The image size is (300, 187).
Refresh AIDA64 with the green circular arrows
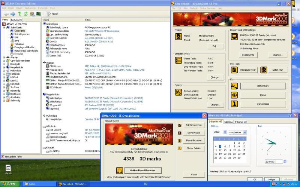pyautogui.click(x=25, y=14)
